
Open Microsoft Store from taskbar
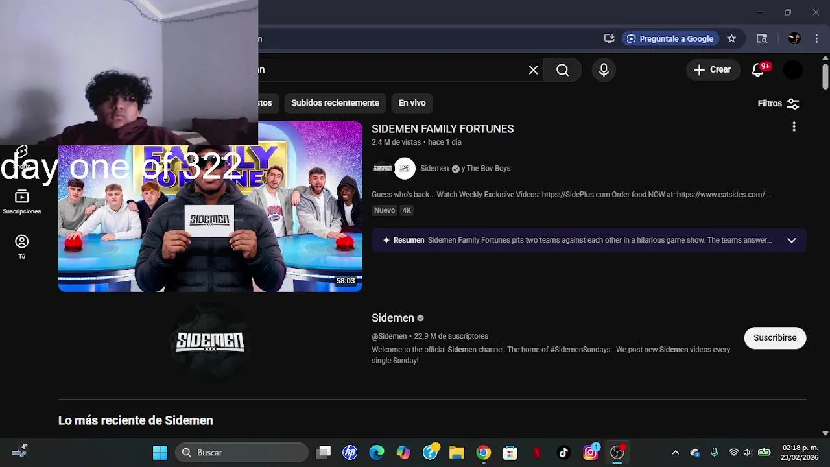510,453
